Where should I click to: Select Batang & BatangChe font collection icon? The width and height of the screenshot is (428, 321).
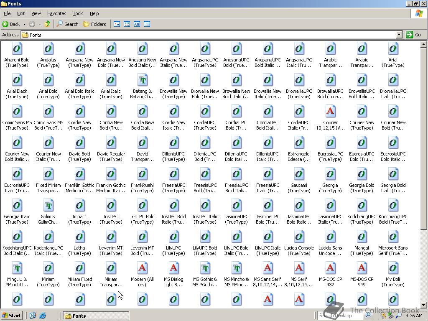(x=143, y=80)
